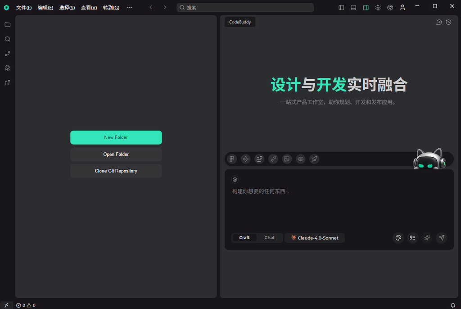Screen dimensions: 461x309
Task: Click the @ mention context button
Action: click(x=235, y=180)
